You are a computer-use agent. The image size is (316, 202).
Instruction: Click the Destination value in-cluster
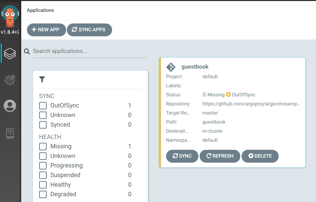[x=213, y=131]
